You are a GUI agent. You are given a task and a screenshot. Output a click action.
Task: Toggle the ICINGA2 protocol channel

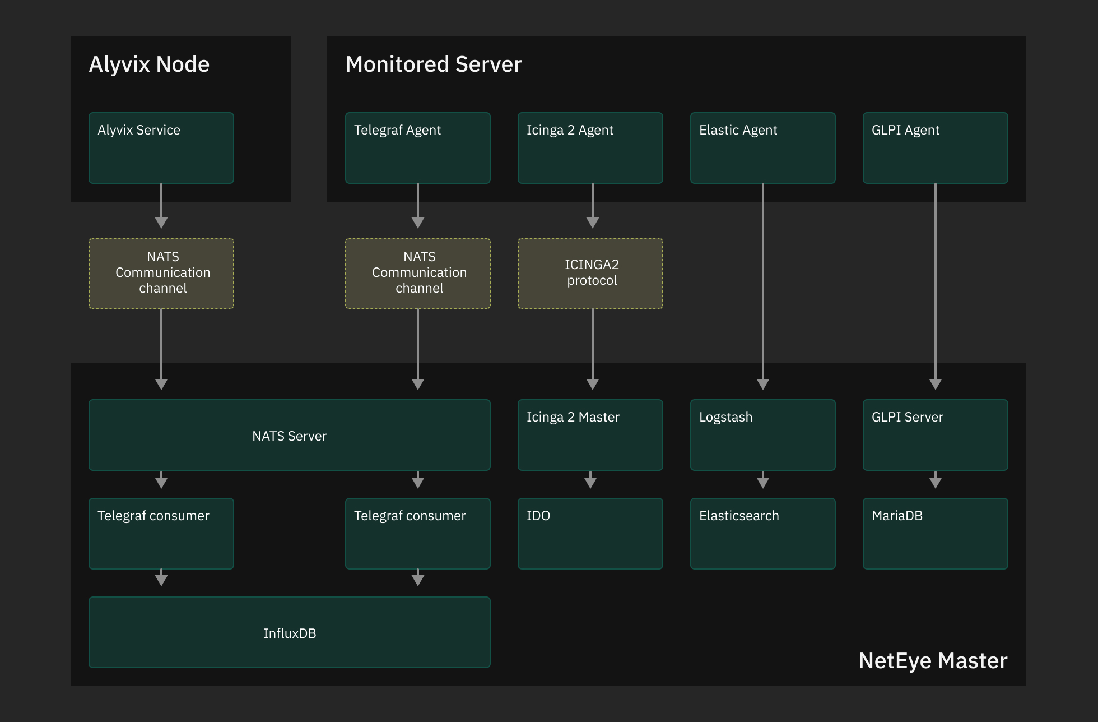point(590,273)
